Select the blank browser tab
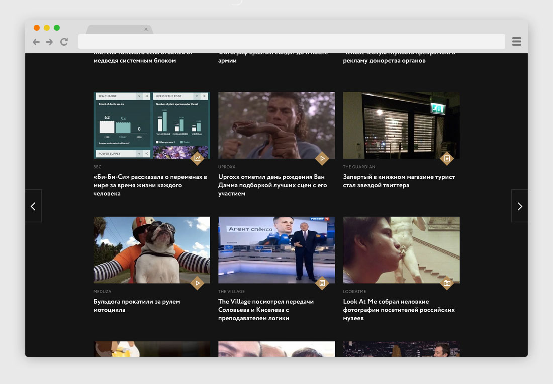This screenshot has width=553, height=384. [120, 29]
